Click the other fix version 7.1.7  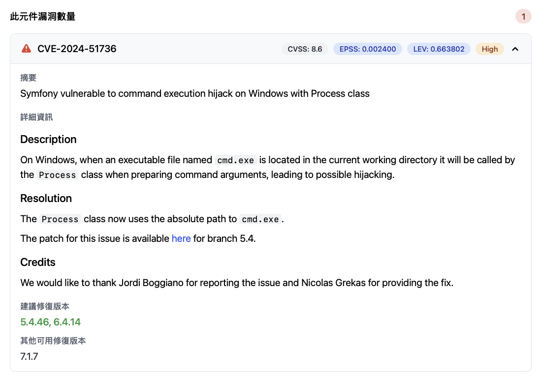point(29,356)
